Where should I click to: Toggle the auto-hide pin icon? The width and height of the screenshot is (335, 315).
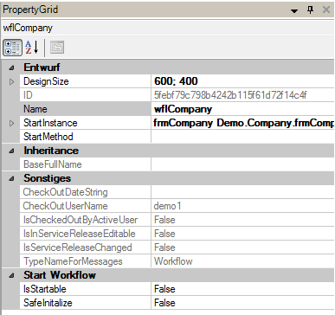coord(311,10)
